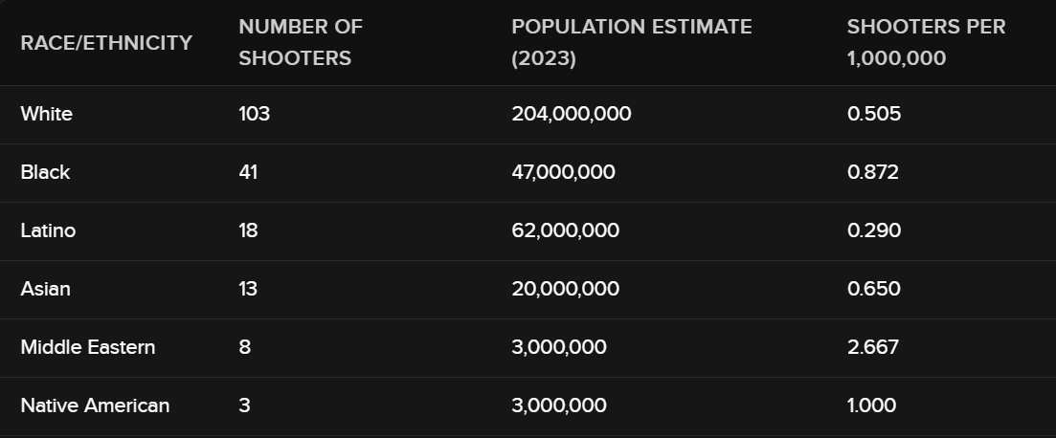Select the White row label

[x=47, y=115]
